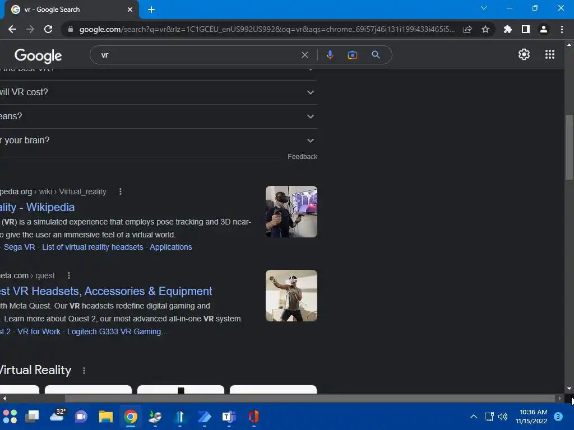Screen dimensions: 574x430
Task: Open the Sega VR sublink
Action: [20, 247]
